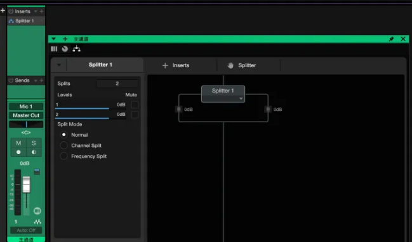Open the channel editor waveform icon

coord(37,222)
